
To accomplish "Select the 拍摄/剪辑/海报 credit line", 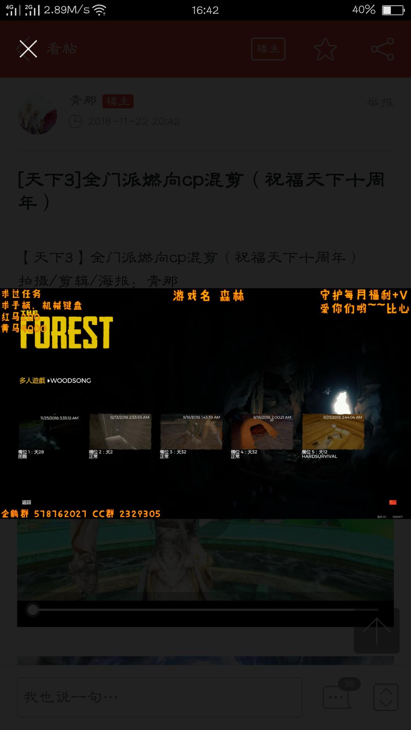I will pos(98,281).
